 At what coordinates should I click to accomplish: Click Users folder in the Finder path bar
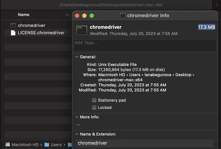56,145
